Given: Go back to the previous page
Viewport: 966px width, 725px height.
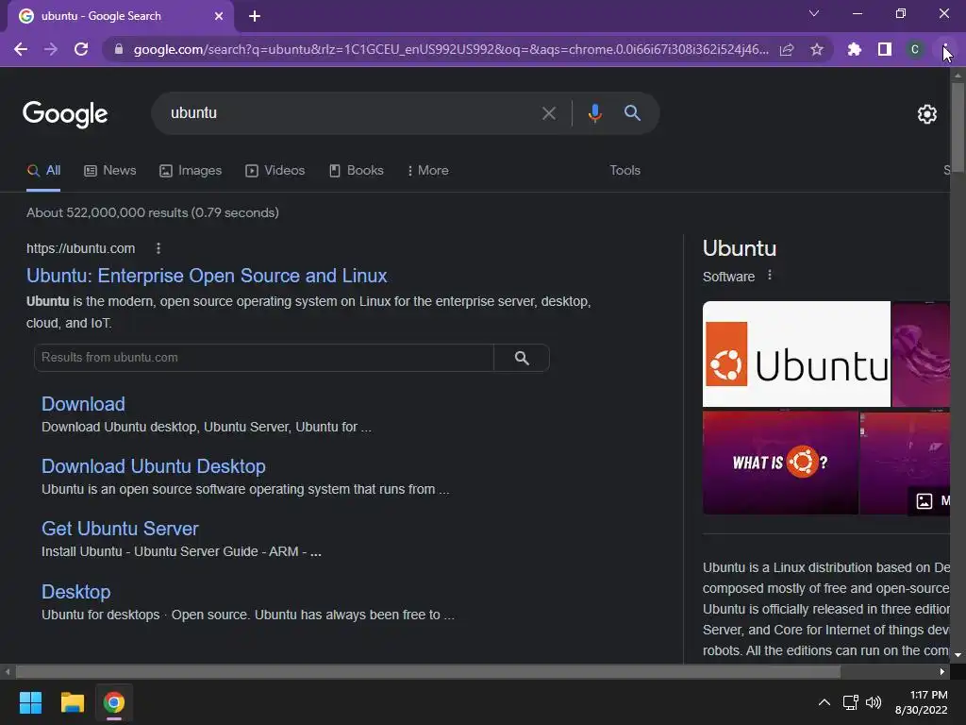Looking at the screenshot, I should (21, 49).
